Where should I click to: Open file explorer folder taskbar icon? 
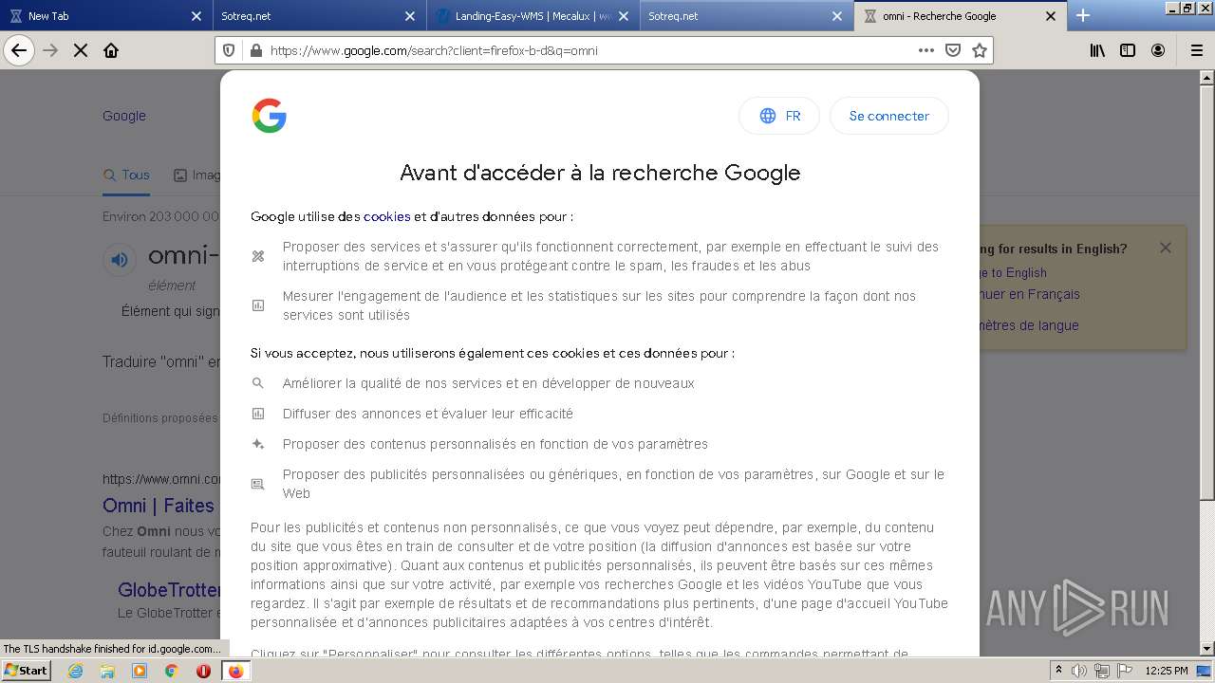[x=107, y=671]
